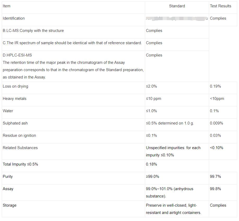239x221 pixels.
Task: Click the 0.19% loss on drying result
Action: coord(215,86)
